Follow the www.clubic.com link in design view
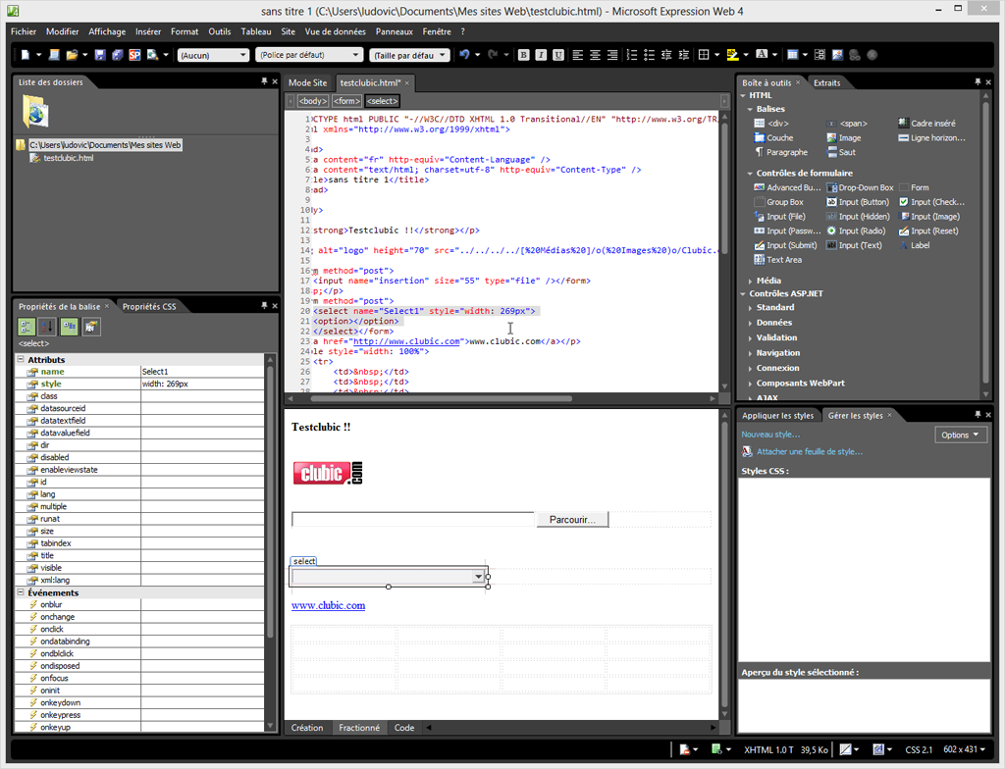 (x=328, y=605)
